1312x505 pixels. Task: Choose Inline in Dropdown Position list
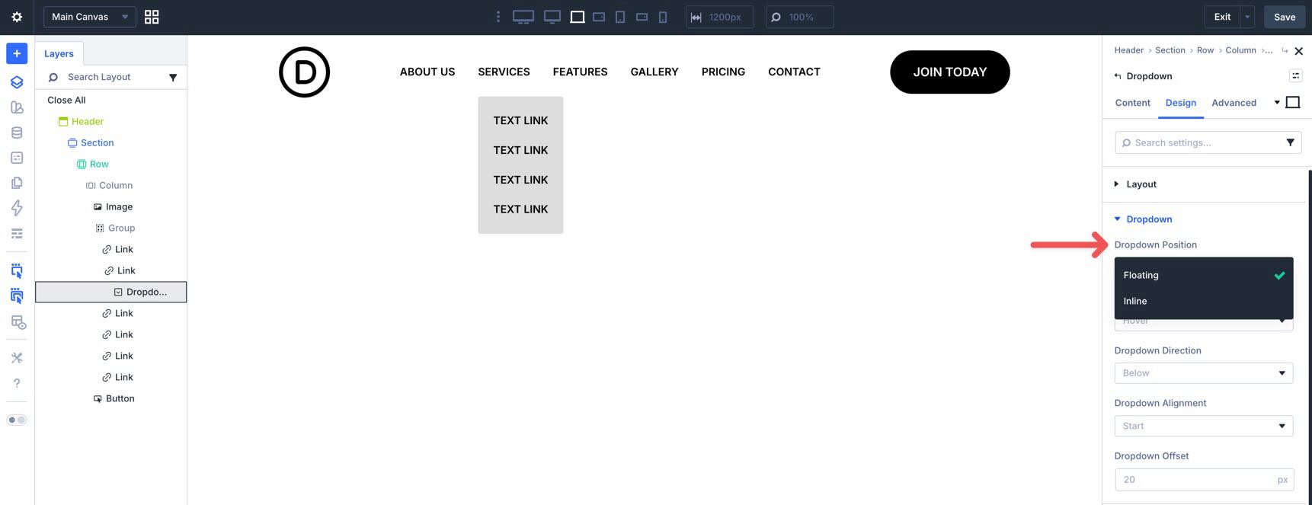pyautogui.click(x=1204, y=301)
